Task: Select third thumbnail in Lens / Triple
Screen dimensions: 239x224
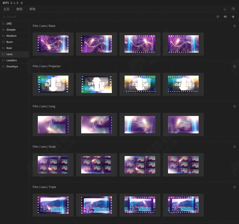Action: coord(140,205)
